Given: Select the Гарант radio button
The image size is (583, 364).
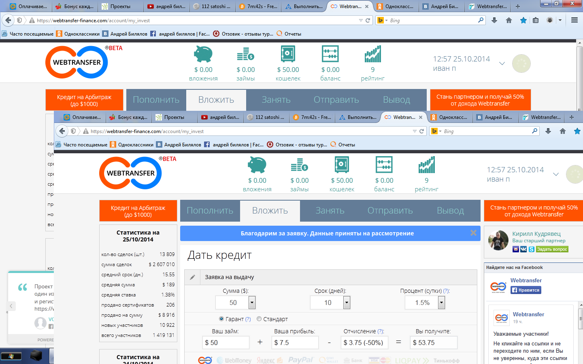Looking at the screenshot, I should 221,319.
